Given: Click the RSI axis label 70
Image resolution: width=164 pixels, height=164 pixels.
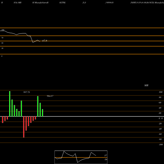Looking at the screenshot, I should (x=2, y=38).
